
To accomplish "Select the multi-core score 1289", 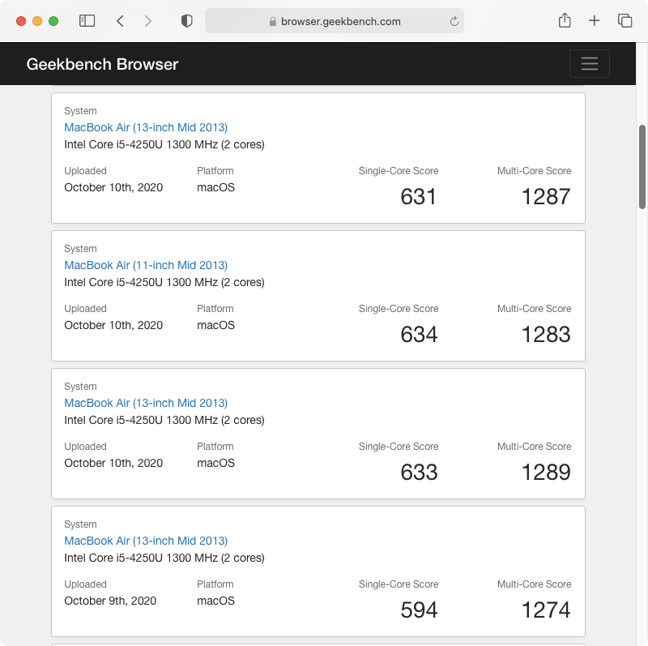I will tap(545, 472).
